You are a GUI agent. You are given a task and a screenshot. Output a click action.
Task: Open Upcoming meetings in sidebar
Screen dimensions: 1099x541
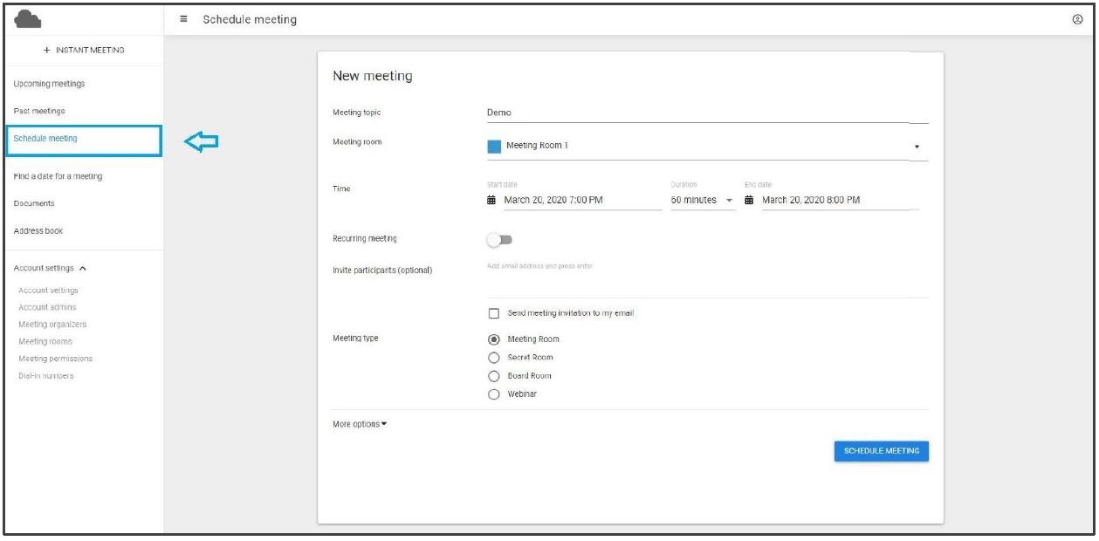click(50, 84)
